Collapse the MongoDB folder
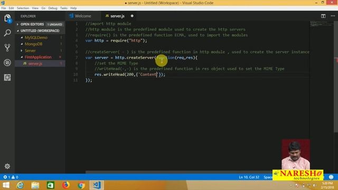Image resolution: width=338 pixels, height=190 pixels. point(22,44)
